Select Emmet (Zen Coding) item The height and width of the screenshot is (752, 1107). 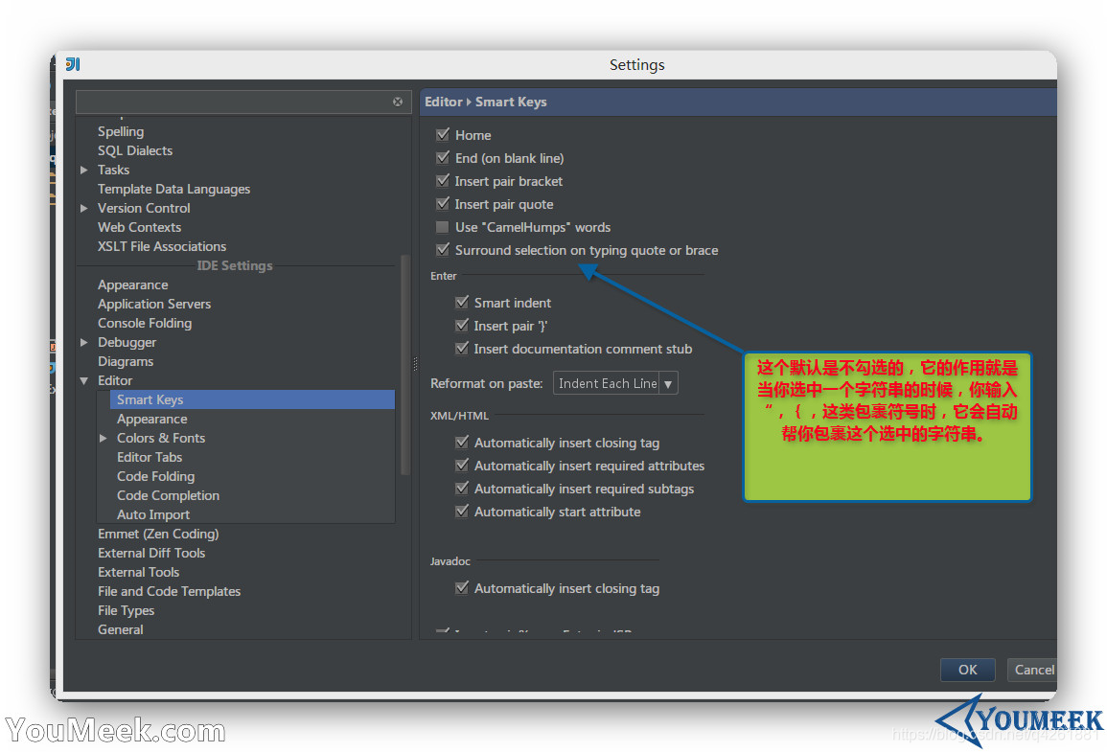158,534
